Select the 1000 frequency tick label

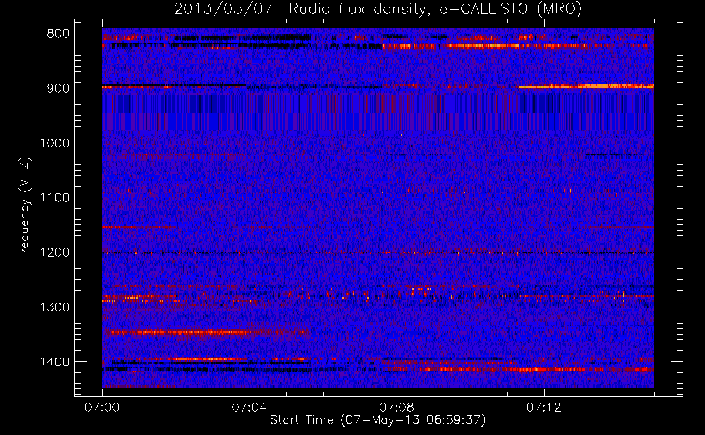pyautogui.click(x=54, y=143)
